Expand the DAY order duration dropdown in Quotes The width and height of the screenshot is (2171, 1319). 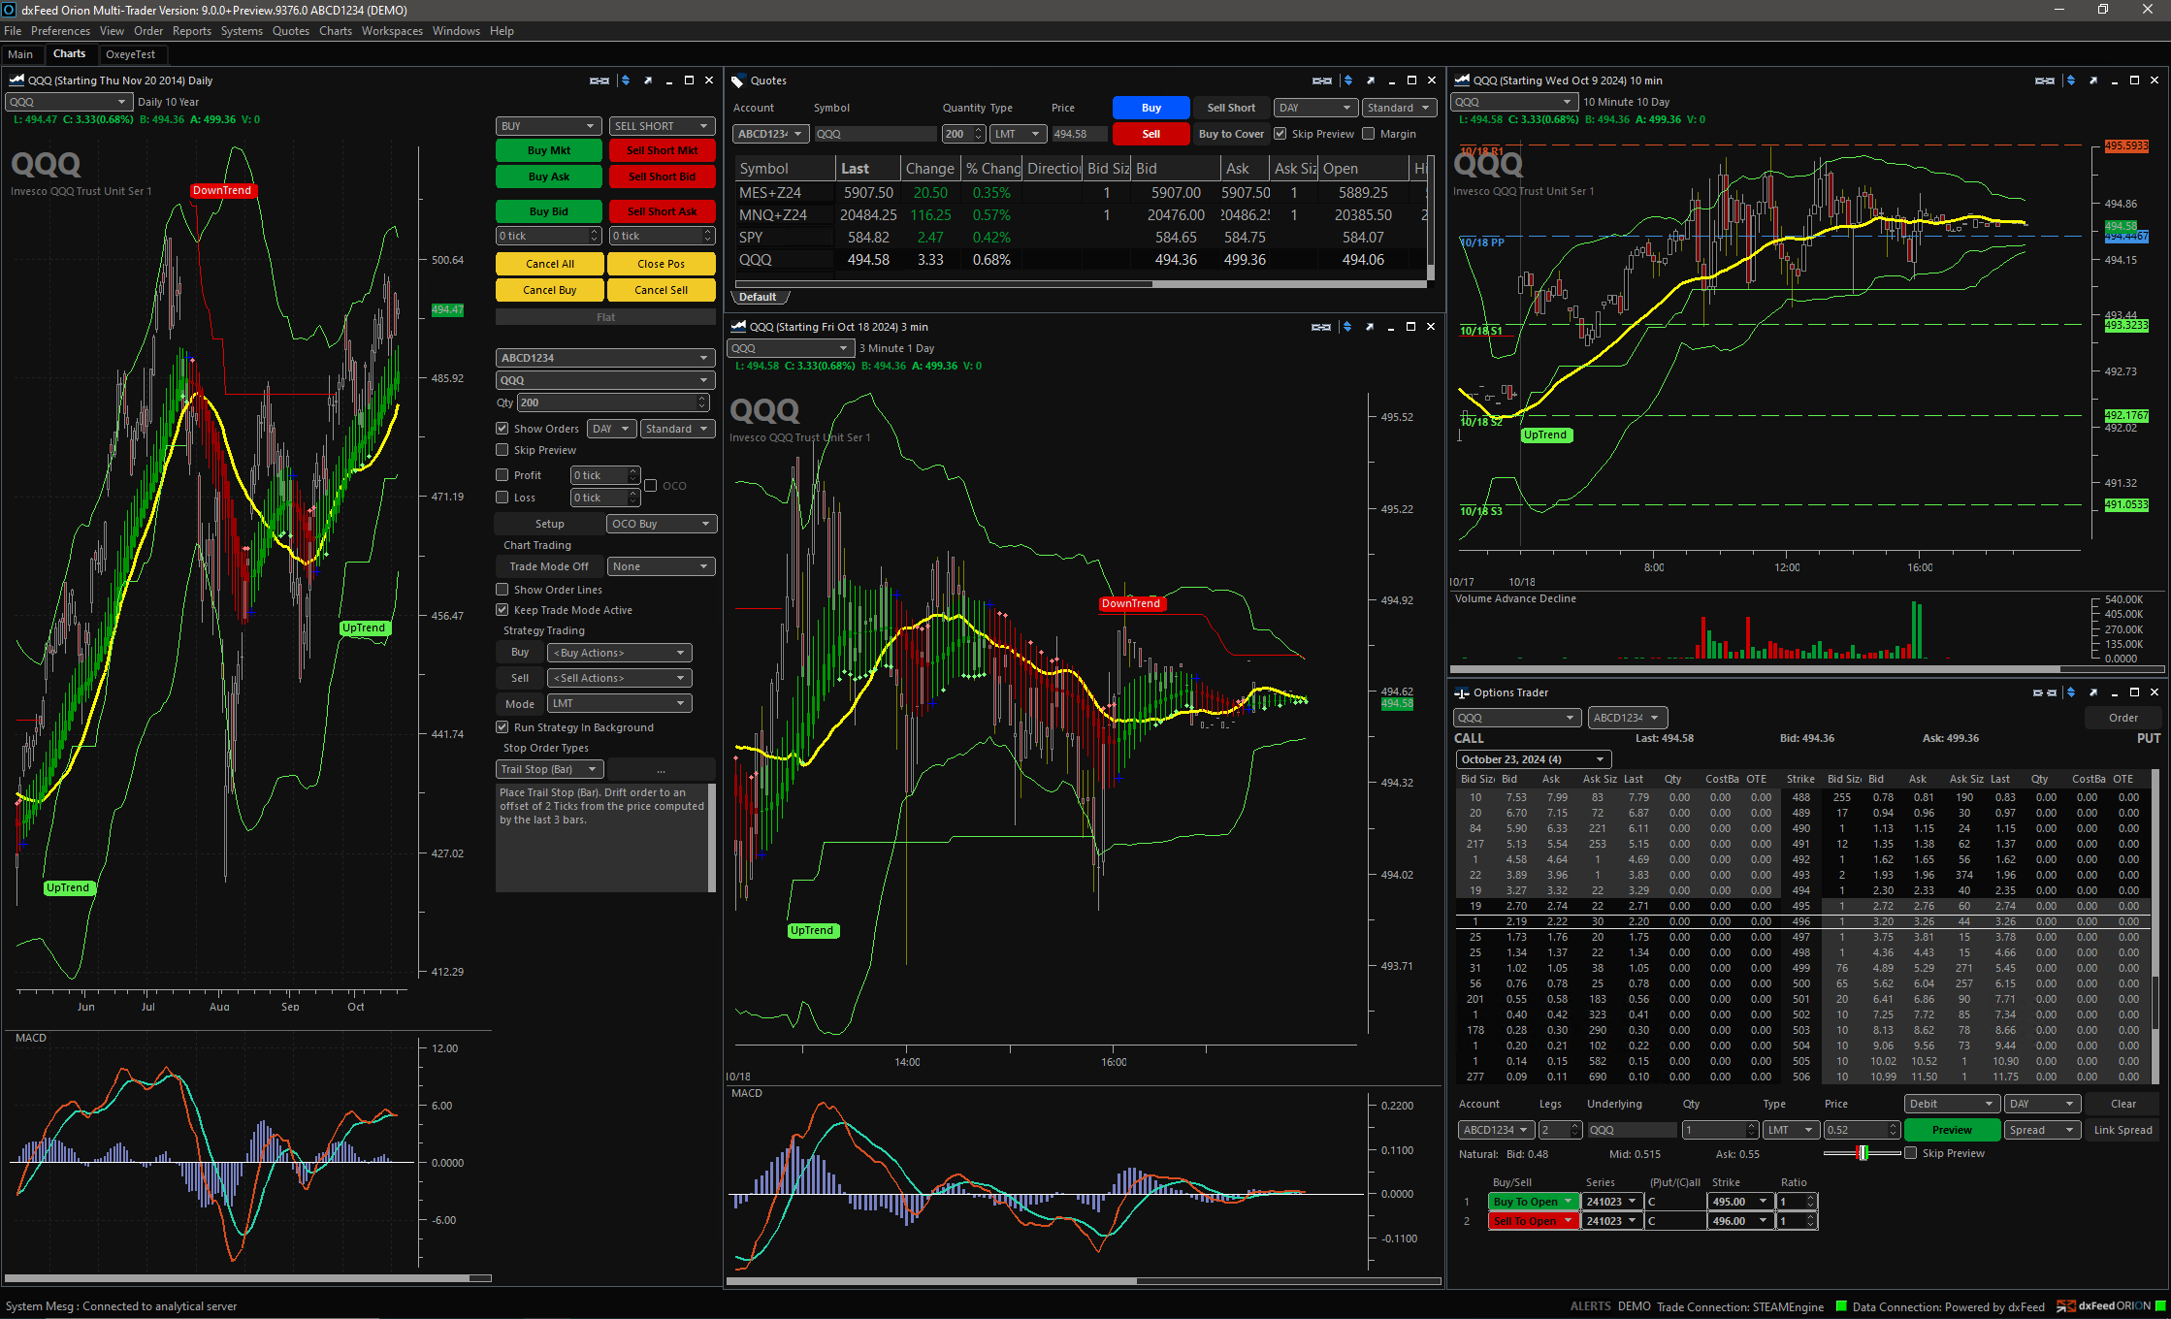pos(1314,108)
